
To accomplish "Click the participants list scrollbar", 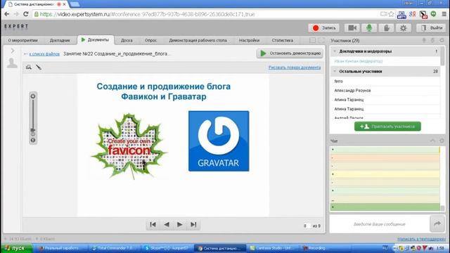I will point(442,56).
